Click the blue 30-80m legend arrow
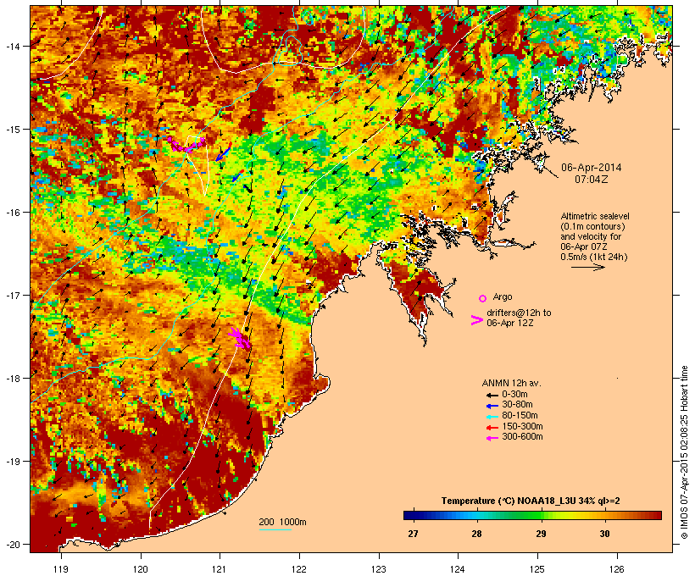Screen dimensions: 695x576 tap(492, 406)
